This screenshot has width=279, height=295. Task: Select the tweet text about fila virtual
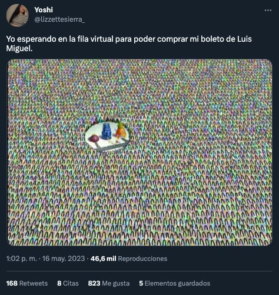pos(129,43)
